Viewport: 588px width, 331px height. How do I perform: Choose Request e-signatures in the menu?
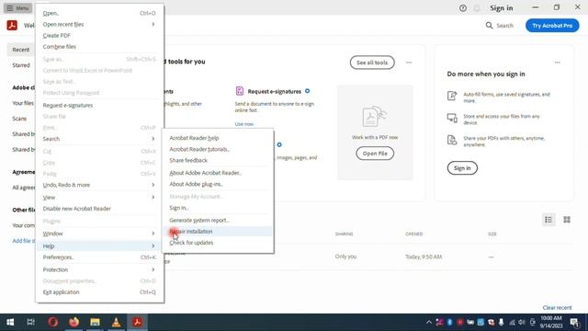click(99, 106)
